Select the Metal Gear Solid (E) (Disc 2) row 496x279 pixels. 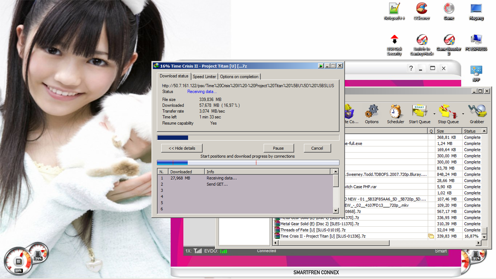click(x=377, y=224)
